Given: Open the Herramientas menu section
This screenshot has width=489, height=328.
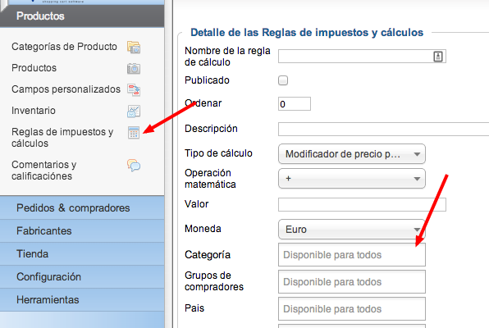Looking at the screenshot, I should (82, 299).
